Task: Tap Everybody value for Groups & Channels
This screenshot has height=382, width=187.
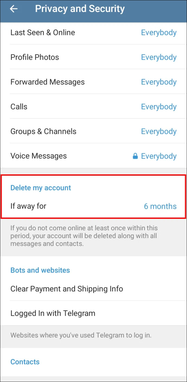Action: [159, 131]
